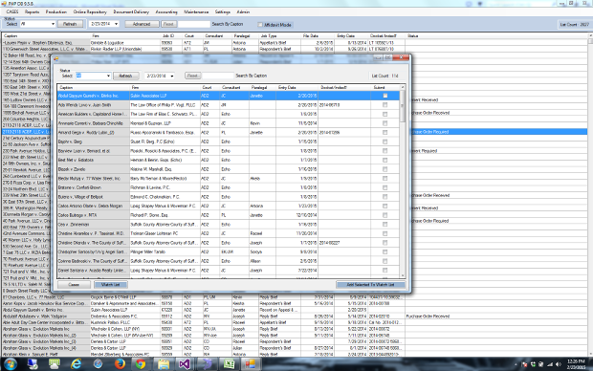Sort dialog grid by Submit header
The height and width of the screenshot is (371, 593).
click(x=385, y=87)
